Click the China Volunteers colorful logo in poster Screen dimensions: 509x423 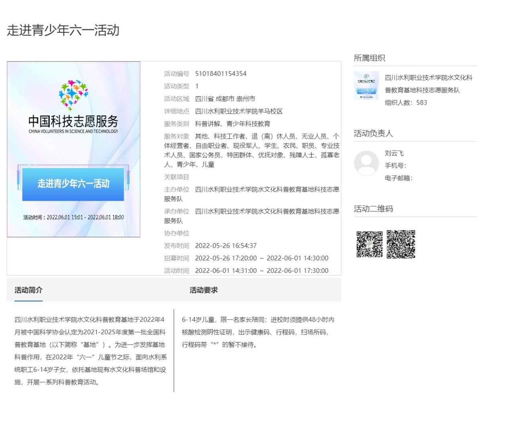coord(73,95)
